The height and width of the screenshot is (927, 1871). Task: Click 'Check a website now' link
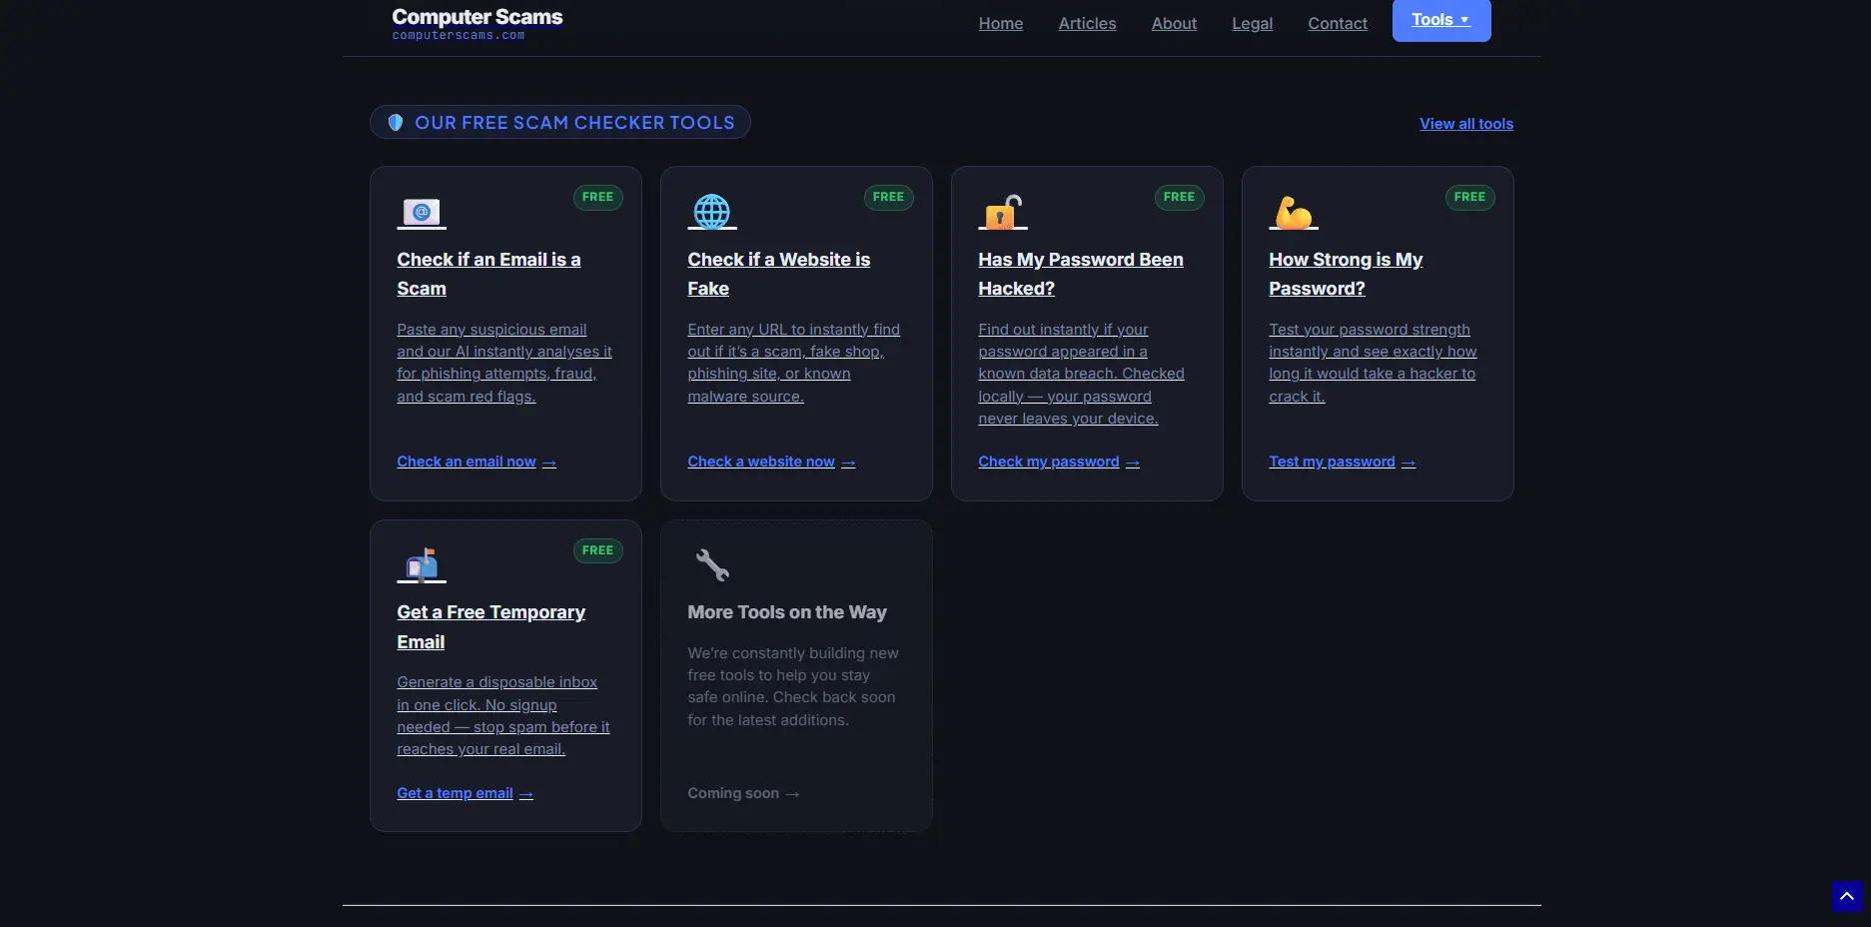(x=771, y=462)
